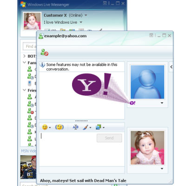Open the paintbrush background dropdown arrow

pos(90,128)
